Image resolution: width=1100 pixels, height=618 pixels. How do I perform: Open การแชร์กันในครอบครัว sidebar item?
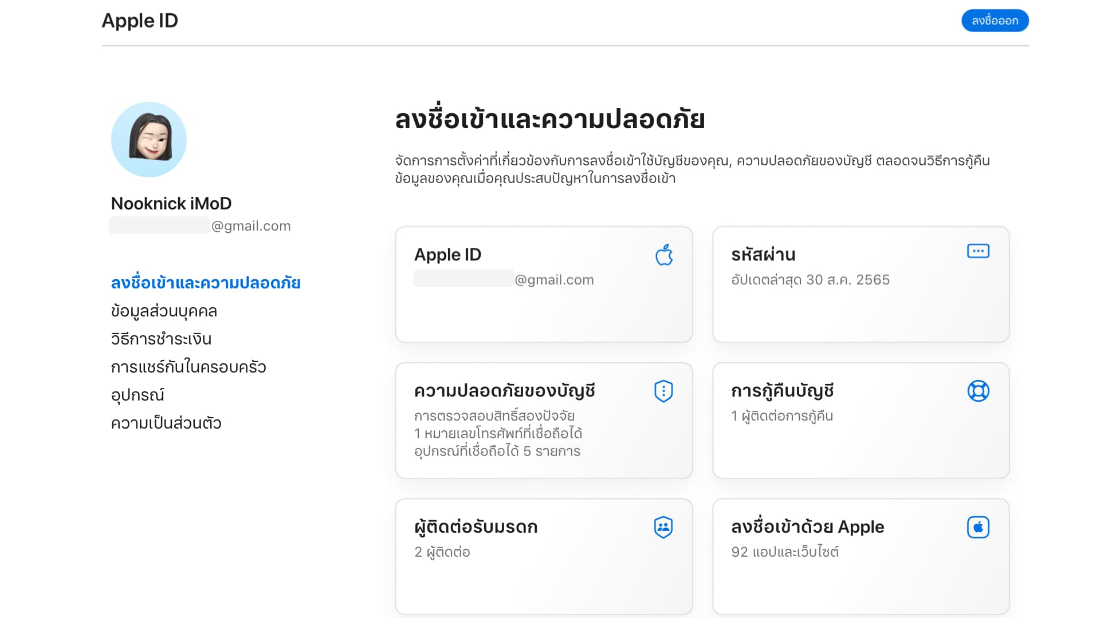[188, 367]
